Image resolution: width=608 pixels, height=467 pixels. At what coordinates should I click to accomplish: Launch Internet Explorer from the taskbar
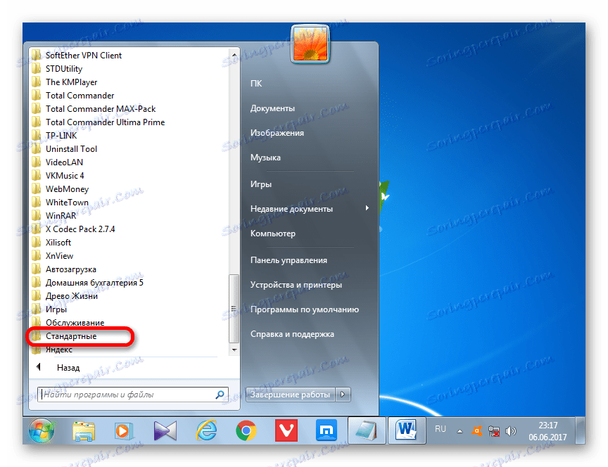[x=206, y=431]
